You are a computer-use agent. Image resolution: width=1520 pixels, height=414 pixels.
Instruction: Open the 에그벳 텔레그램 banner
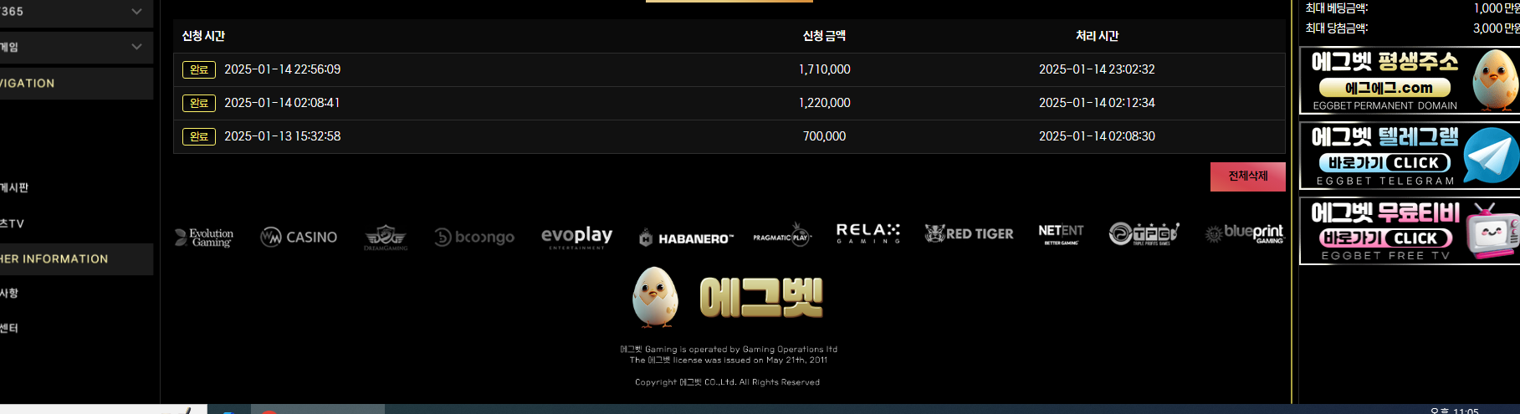point(1410,156)
